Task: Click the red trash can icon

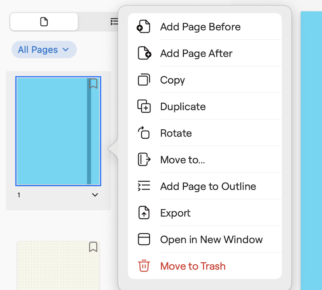Action: 144,266
